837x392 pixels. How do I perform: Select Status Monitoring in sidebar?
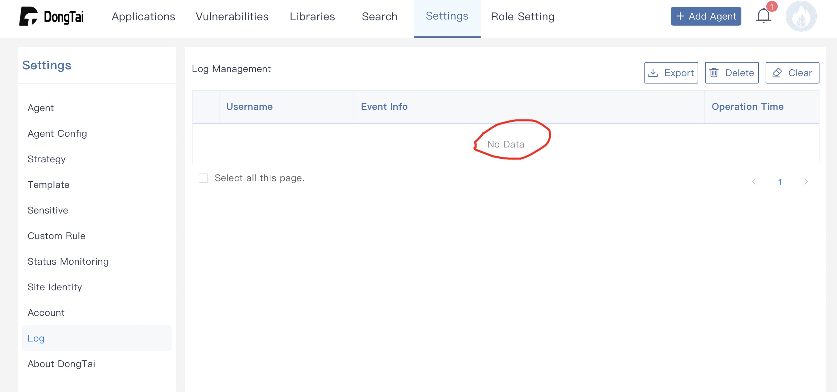68,261
